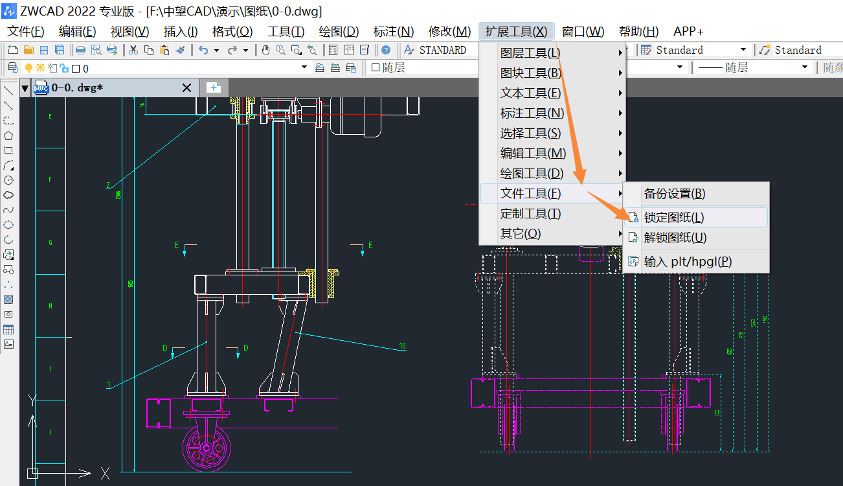Viewport: 843px width, 486px height.
Task: Click the Undo arrow icon
Action: 203,50
